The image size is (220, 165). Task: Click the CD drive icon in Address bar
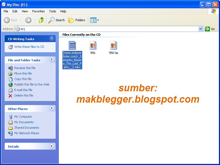[18, 29]
